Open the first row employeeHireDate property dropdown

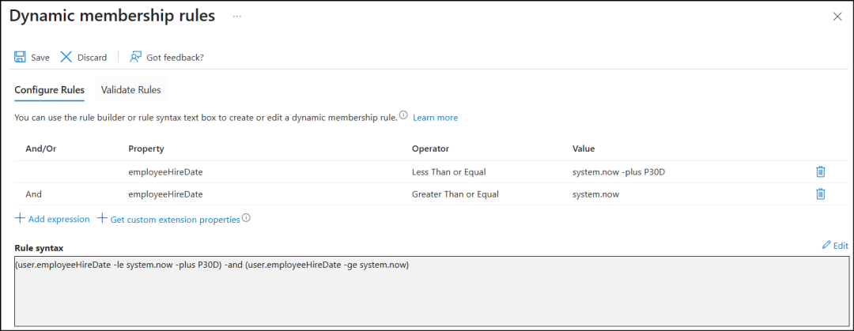click(165, 171)
